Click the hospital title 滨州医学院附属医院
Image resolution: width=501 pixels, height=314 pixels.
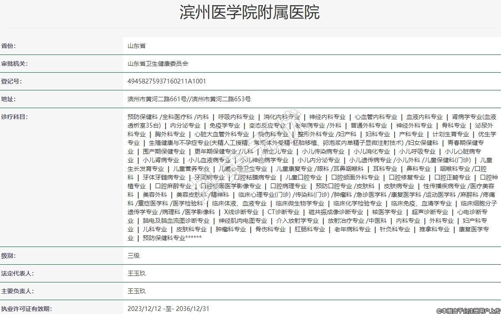tap(250, 13)
